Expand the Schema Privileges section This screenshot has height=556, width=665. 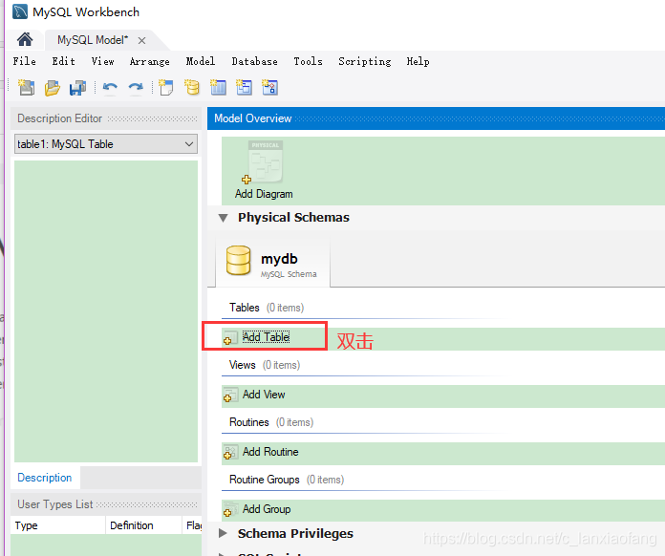pyautogui.click(x=223, y=534)
